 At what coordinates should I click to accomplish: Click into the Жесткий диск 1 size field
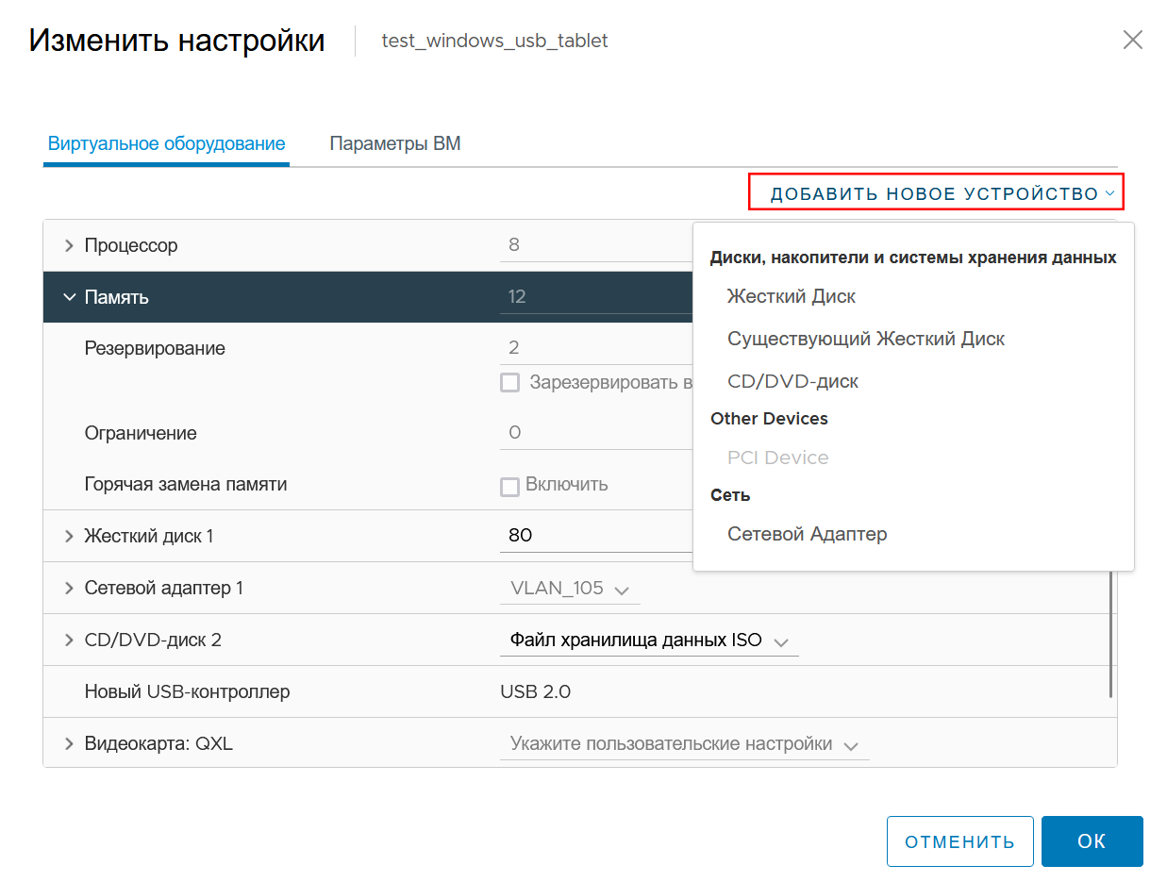click(x=596, y=536)
